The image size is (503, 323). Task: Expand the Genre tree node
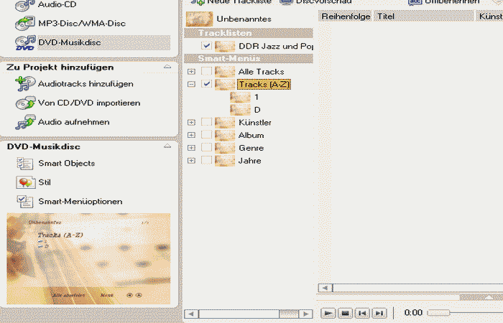(x=191, y=148)
